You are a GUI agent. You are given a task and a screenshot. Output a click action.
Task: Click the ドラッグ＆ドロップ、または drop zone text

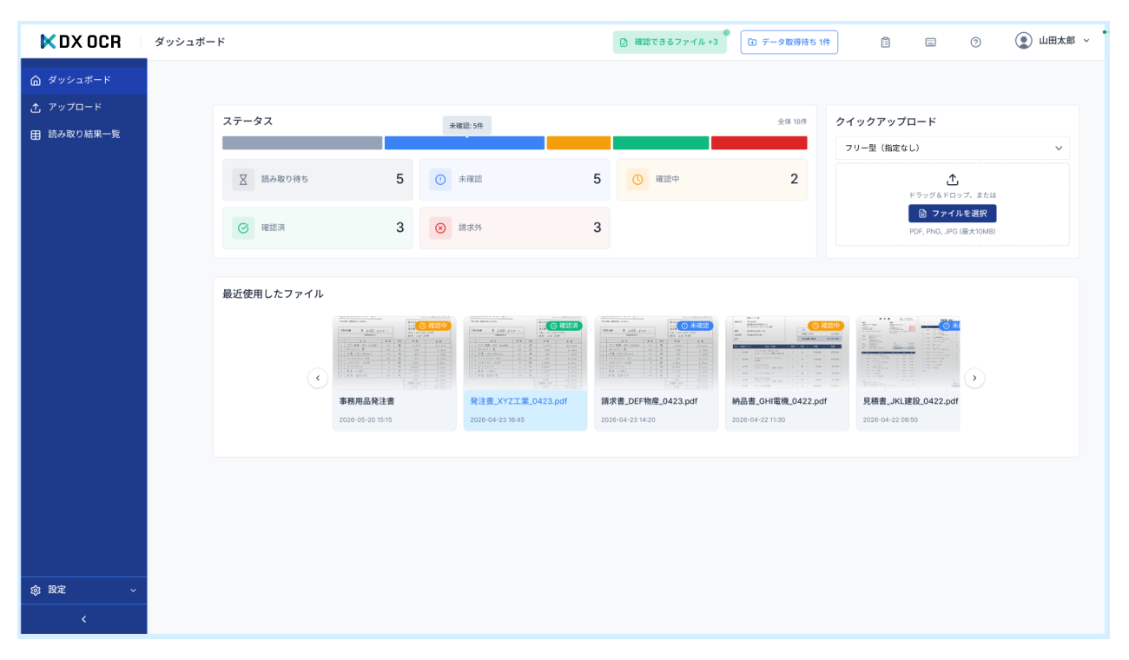[x=953, y=195]
